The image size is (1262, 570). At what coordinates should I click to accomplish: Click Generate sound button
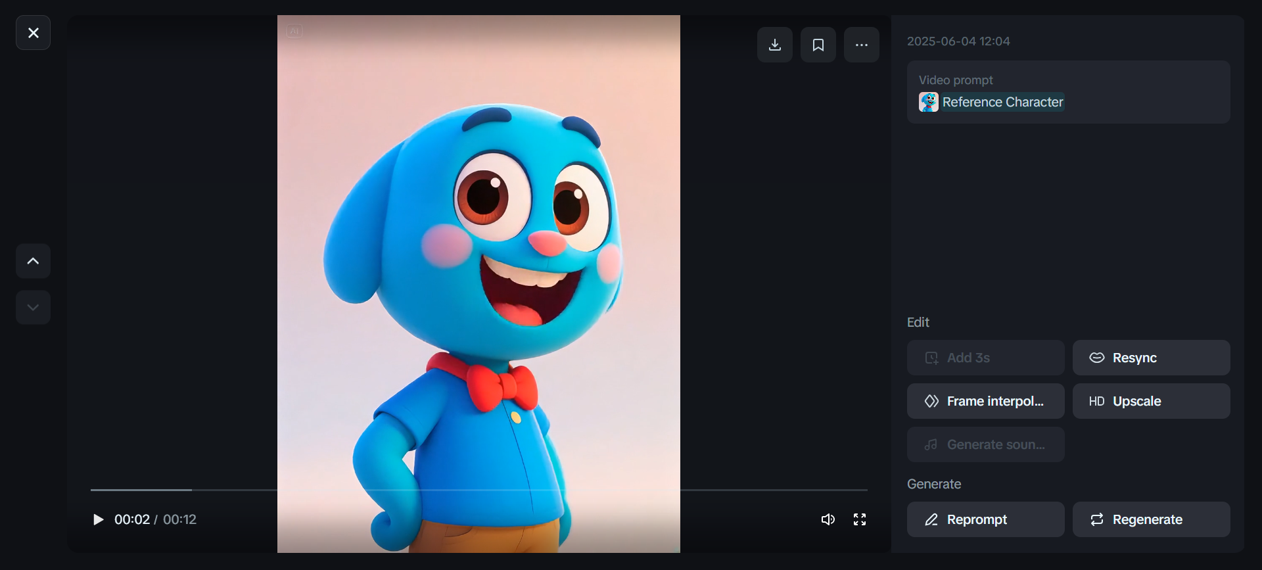pos(986,444)
